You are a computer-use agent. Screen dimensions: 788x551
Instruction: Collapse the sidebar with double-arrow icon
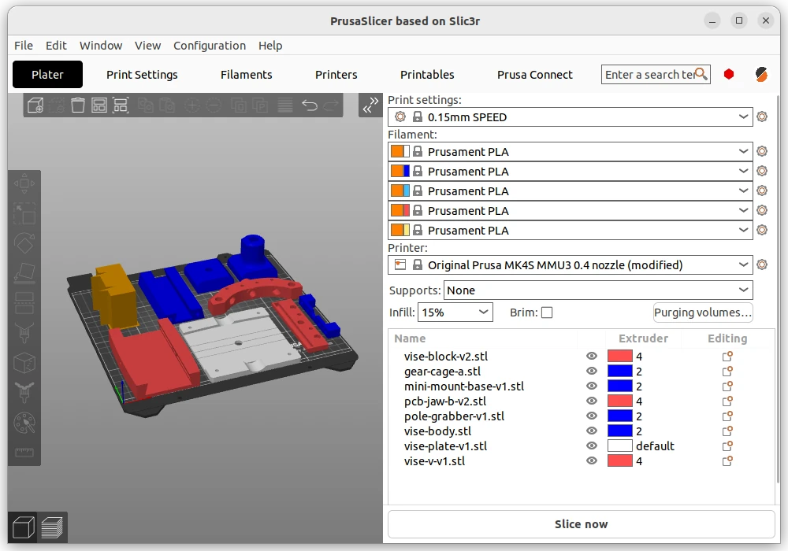pyautogui.click(x=370, y=105)
